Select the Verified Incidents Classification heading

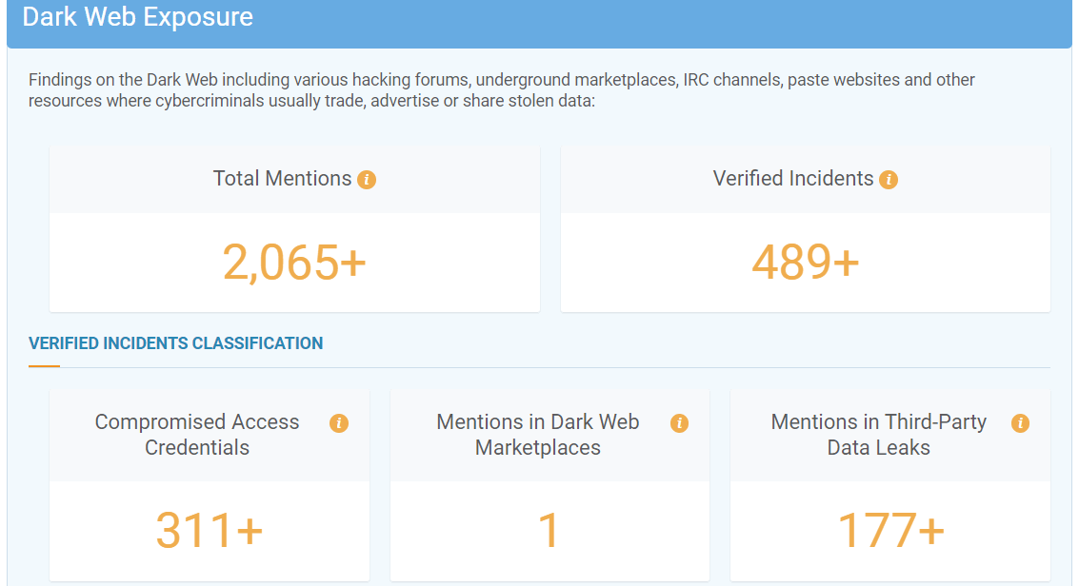(176, 343)
